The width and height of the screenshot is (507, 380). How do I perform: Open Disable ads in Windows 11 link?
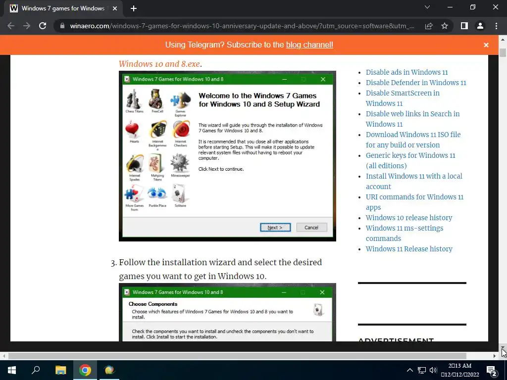(x=406, y=72)
